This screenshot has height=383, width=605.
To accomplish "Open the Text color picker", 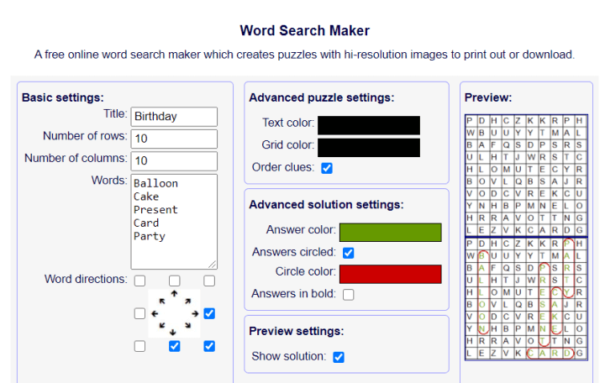I will click(x=369, y=125).
